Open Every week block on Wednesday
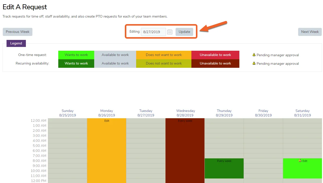This screenshot has width=323, height=183. pyautogui.click(x=185, y=121)
